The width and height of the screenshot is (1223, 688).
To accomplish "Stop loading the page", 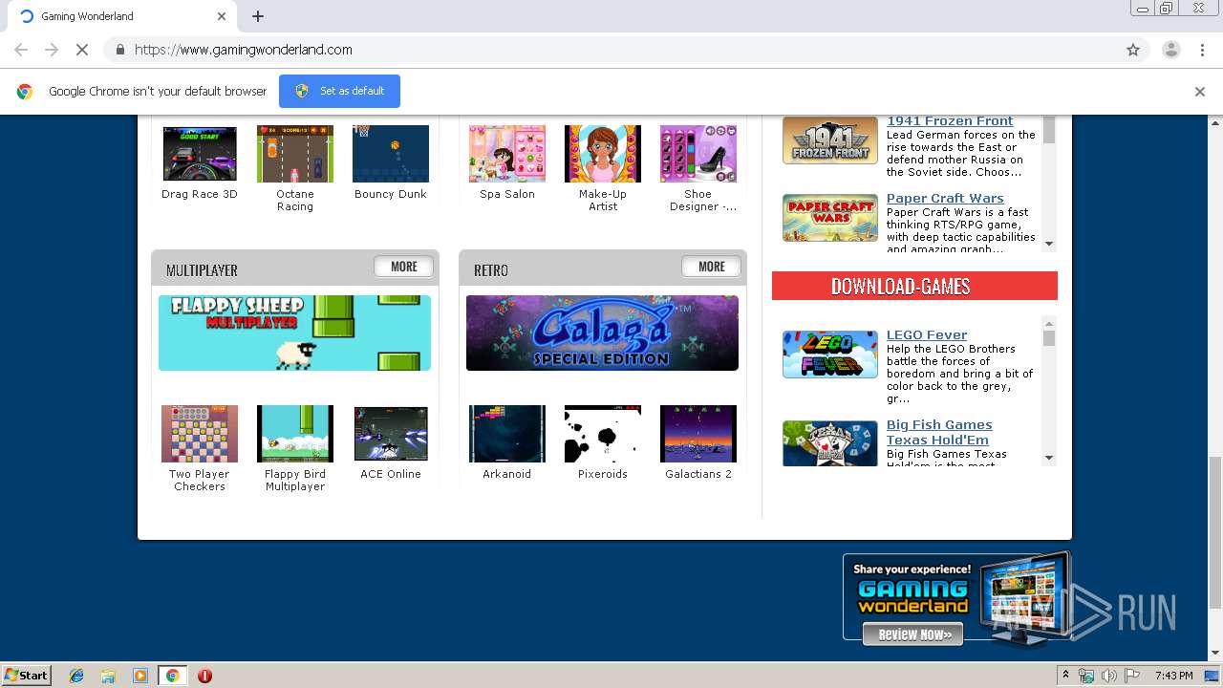I will coord(82,50).
